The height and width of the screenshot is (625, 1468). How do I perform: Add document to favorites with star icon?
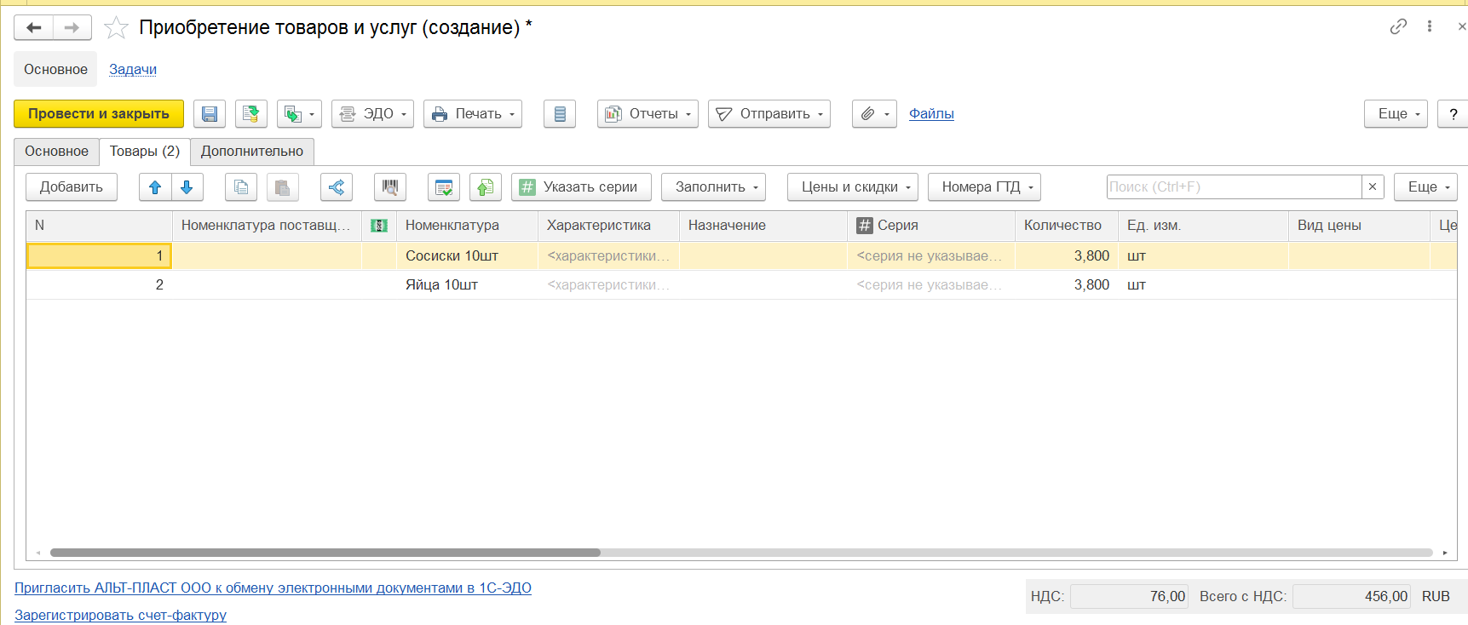click(x=116, y=28)
